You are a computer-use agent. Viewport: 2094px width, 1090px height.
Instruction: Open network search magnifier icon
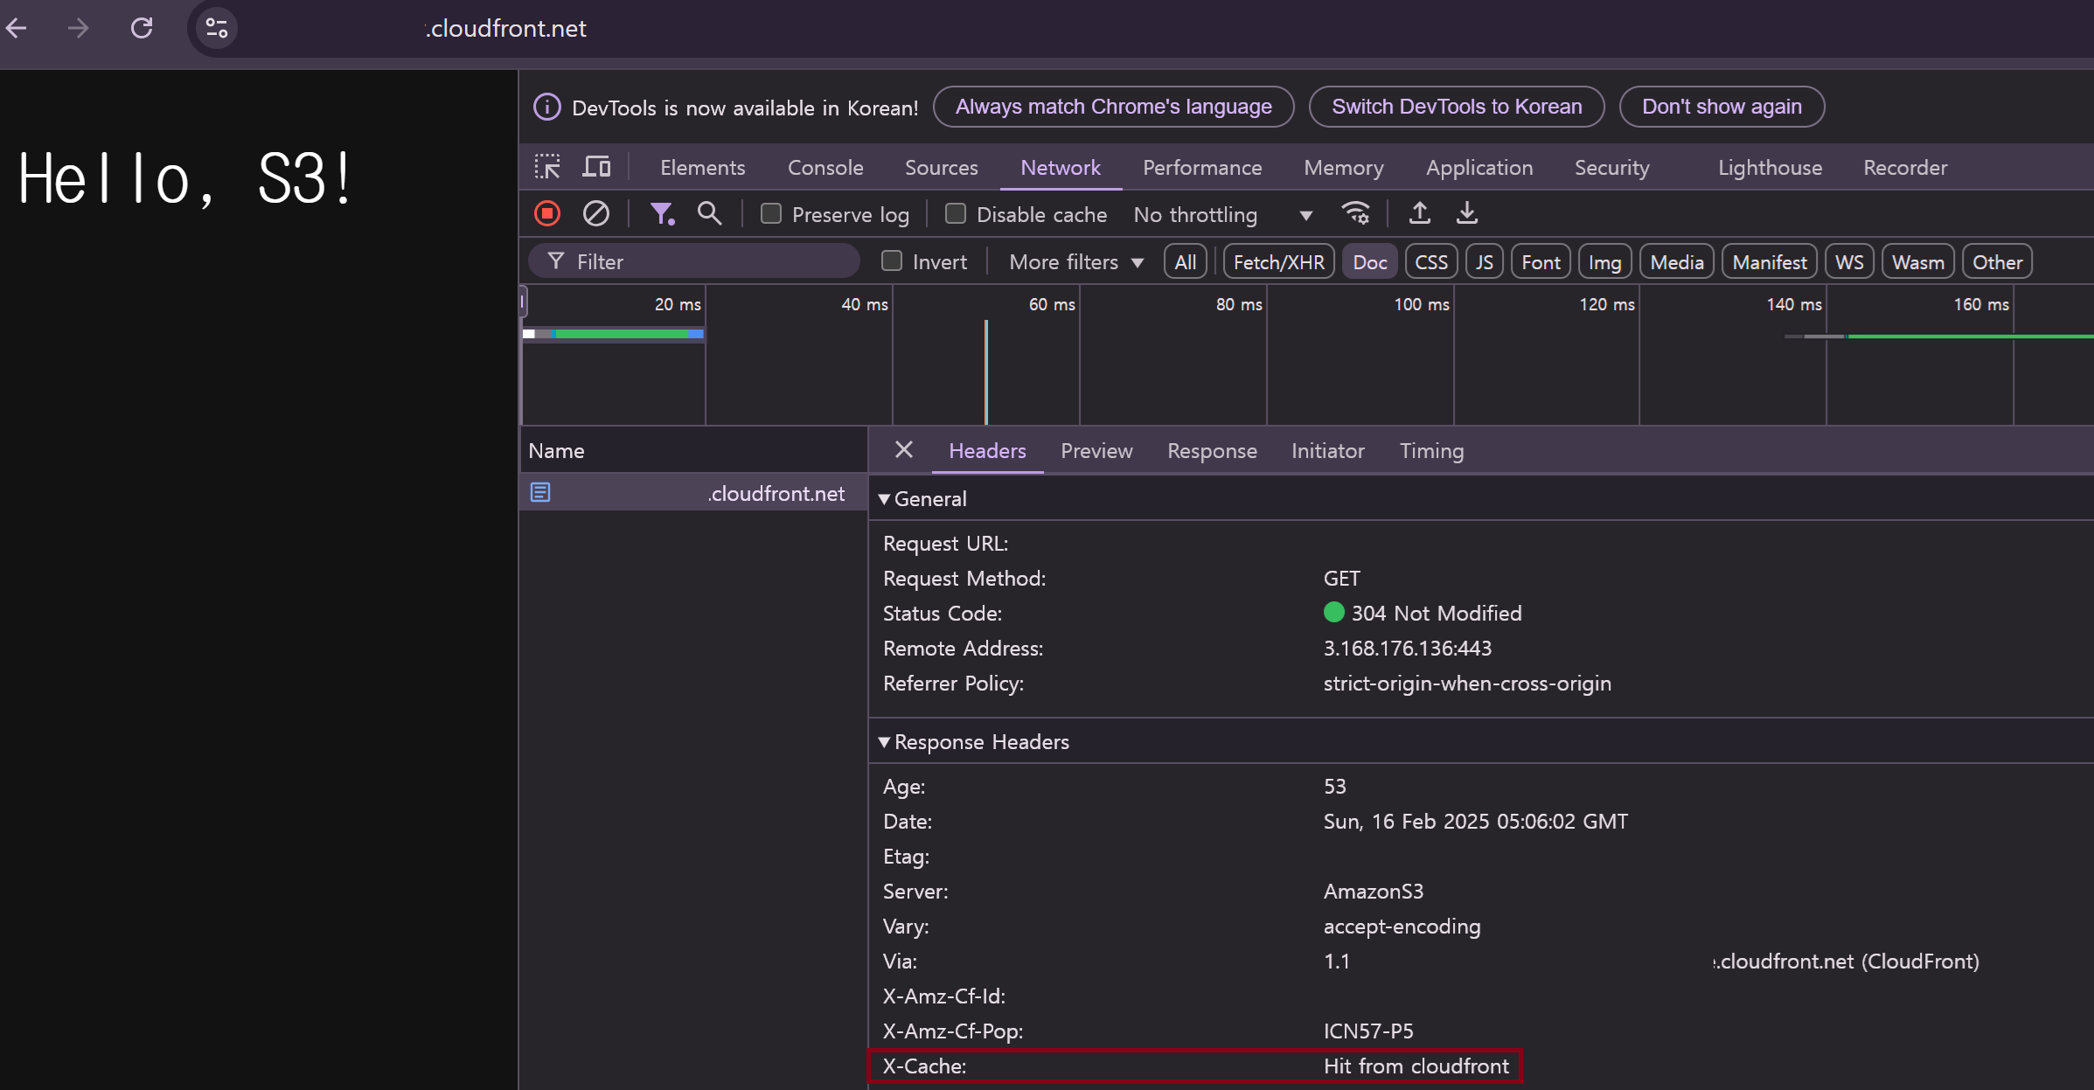pyautogui.click(x=709, y=214)
